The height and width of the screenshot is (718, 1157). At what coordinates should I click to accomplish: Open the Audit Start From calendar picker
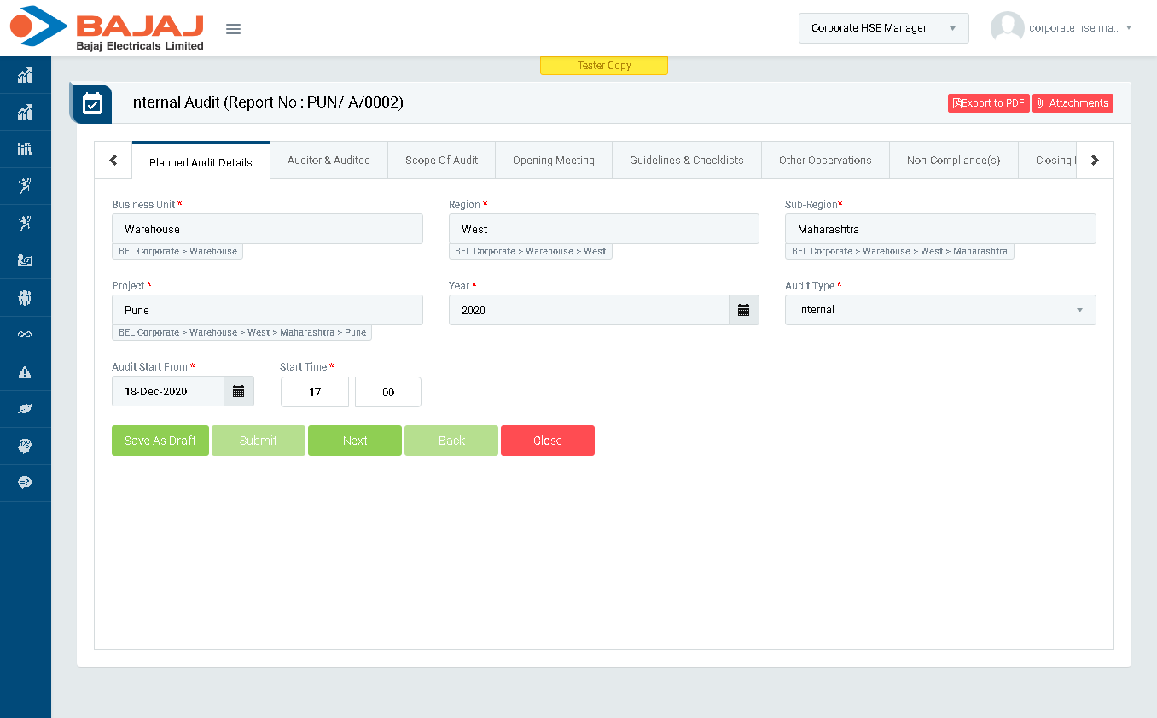(x=238, y=391)
